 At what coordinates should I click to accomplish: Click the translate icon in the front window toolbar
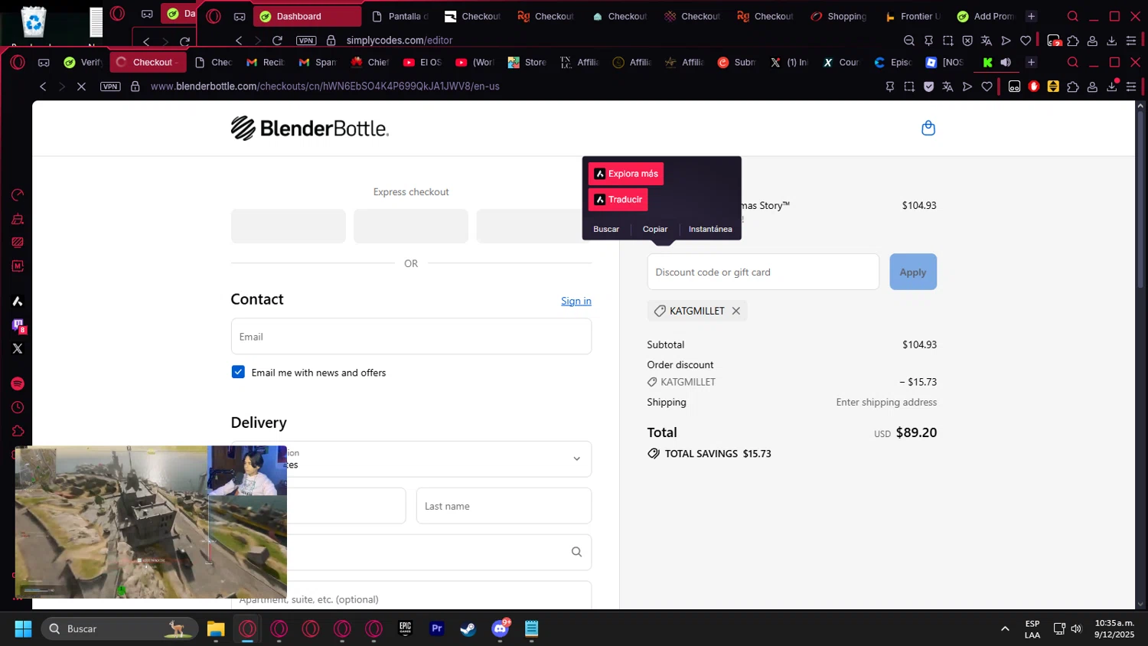(947, 86)
